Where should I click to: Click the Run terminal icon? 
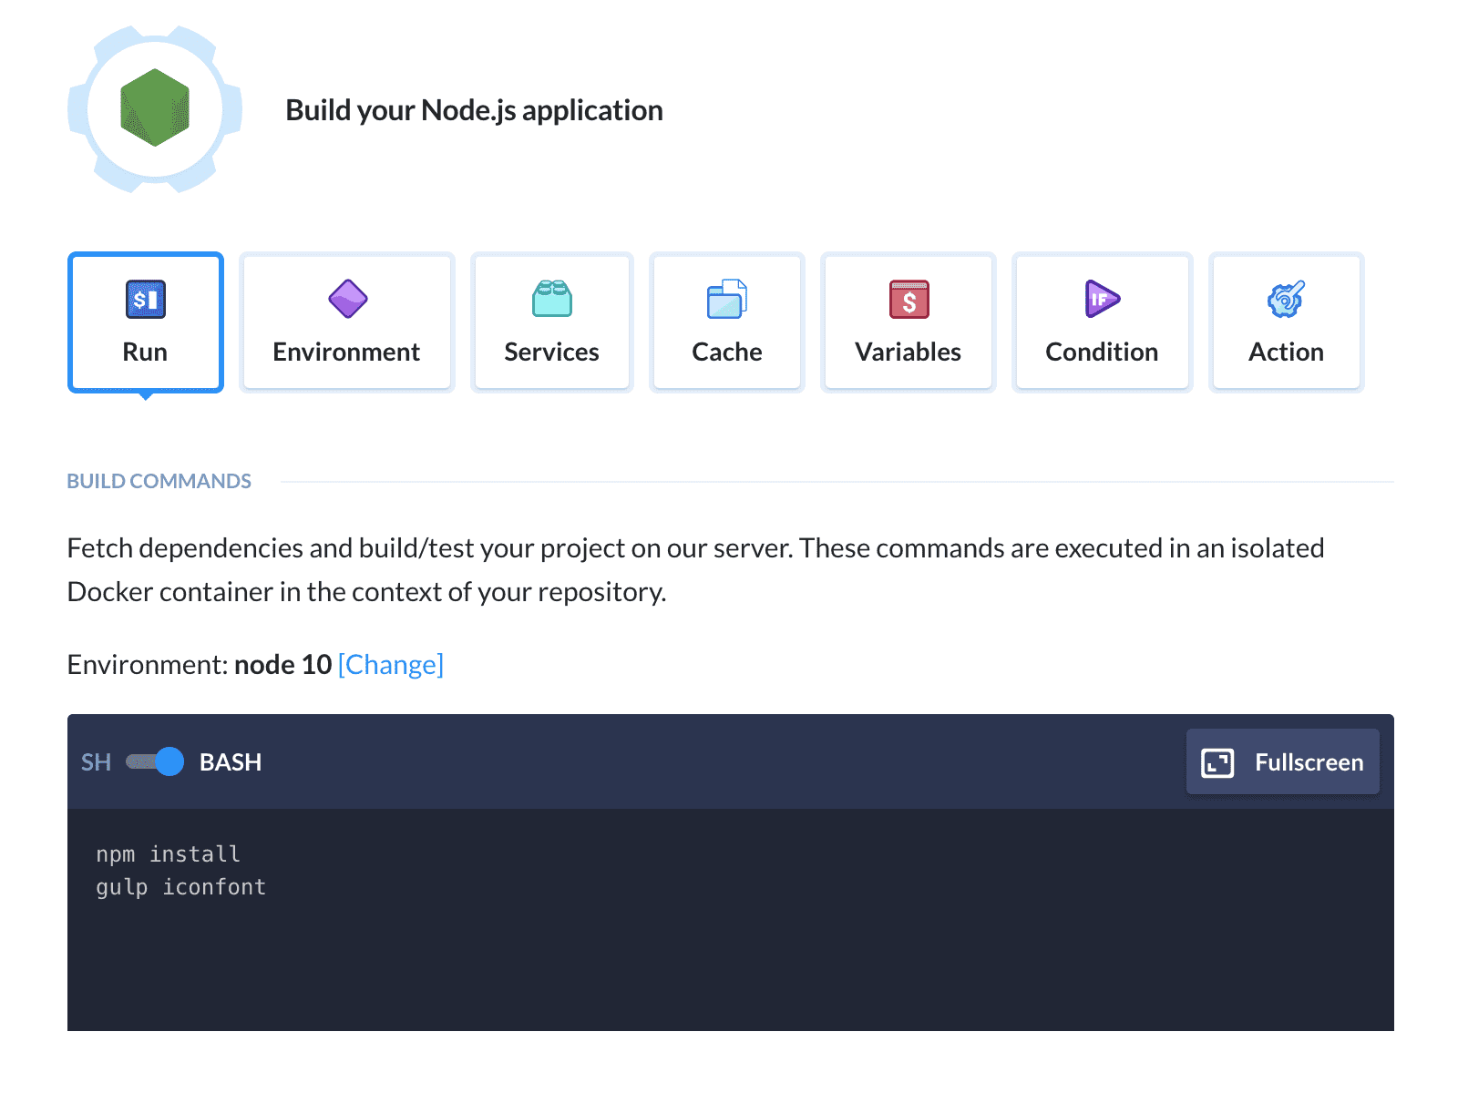tap(146, 299)
